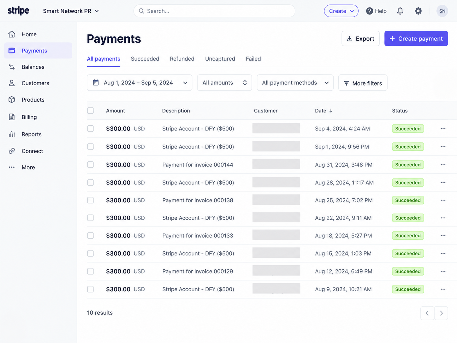This screenshot has height=343, width=457.
Task: Switch to the Failed tab
Action: pos(253,59)
